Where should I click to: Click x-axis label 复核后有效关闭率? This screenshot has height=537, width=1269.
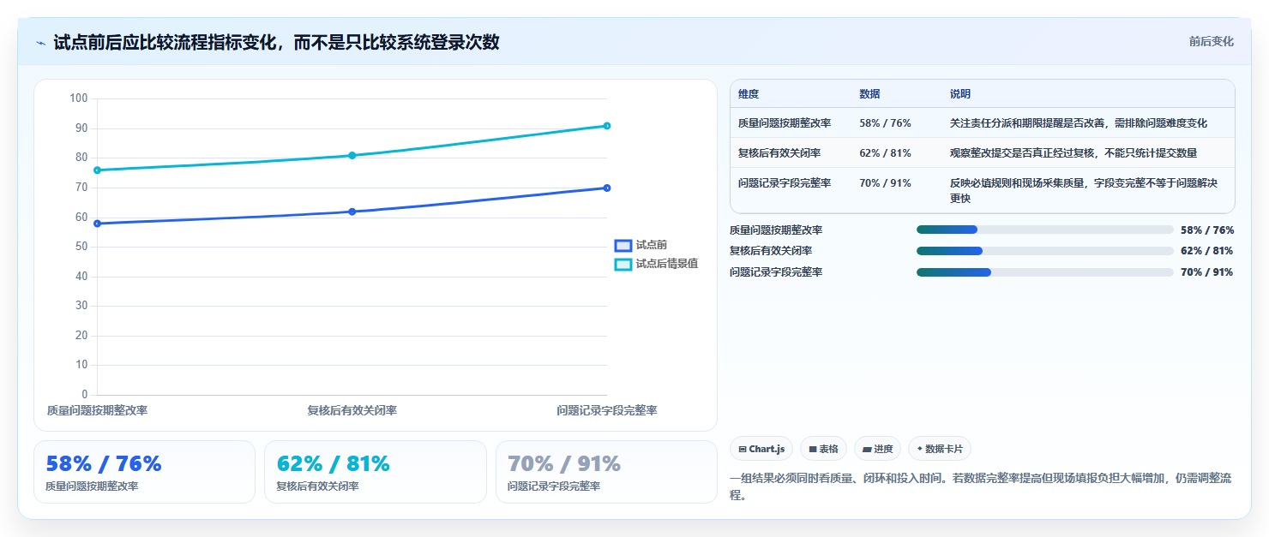352,410
